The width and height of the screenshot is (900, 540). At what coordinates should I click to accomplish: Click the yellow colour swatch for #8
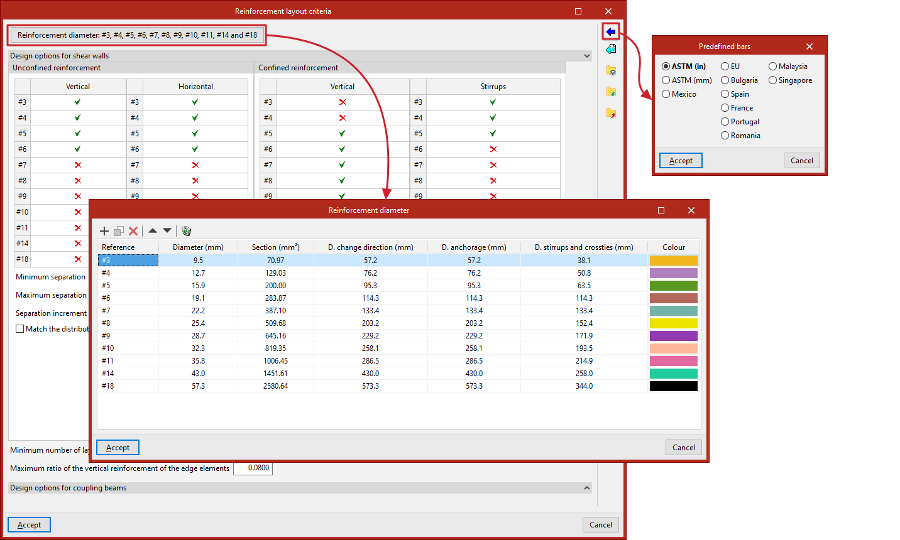pos(673,323)
